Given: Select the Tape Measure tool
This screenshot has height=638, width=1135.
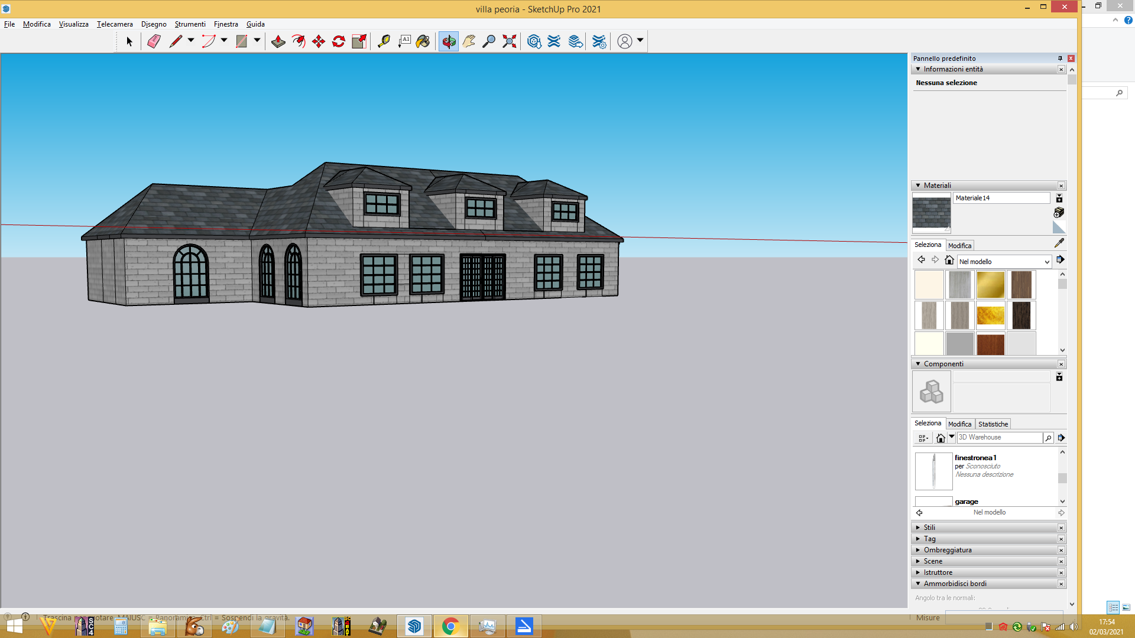Looking at the screenshot, I should tap(384, 41).
